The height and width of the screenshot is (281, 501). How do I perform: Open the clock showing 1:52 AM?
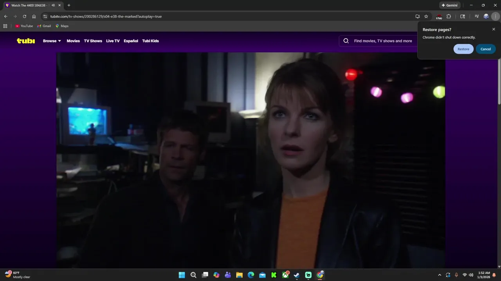484,275
